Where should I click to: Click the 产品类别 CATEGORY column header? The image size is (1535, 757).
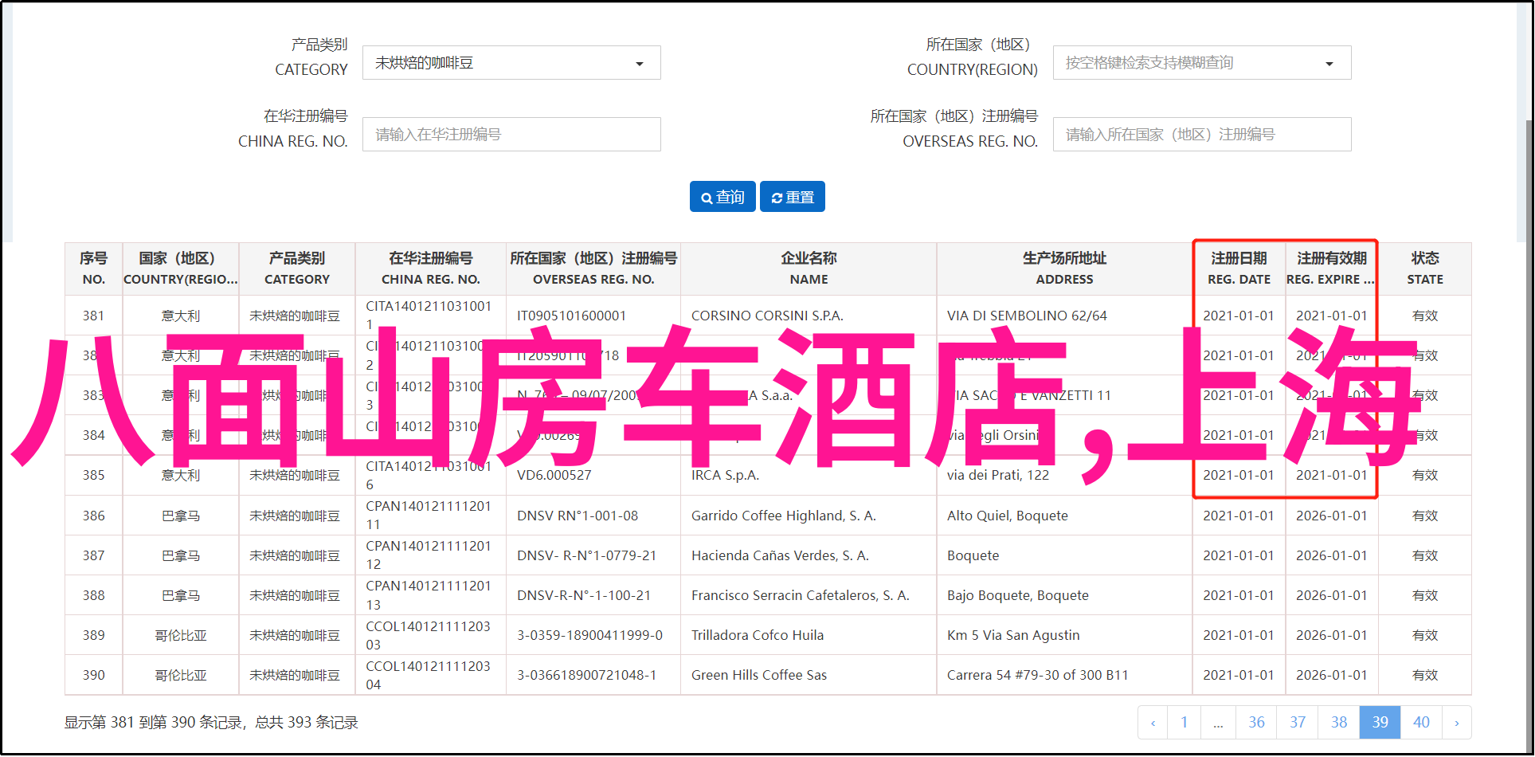point(297,269)
